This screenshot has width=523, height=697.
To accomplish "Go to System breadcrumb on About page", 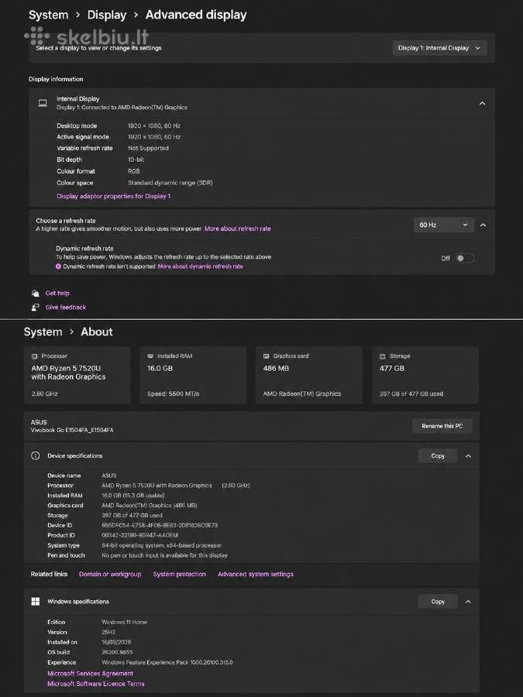I will [x=43, y=332].
